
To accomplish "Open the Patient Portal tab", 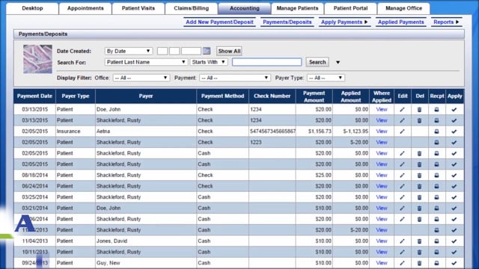I will 350,8.
